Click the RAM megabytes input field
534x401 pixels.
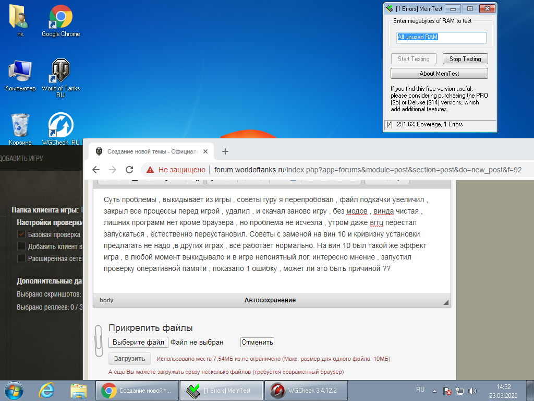[441, 38]
